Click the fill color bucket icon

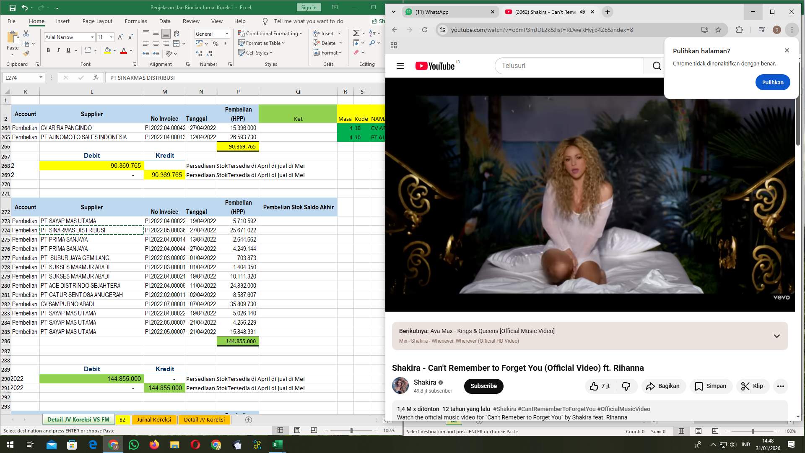coord(107,50)
